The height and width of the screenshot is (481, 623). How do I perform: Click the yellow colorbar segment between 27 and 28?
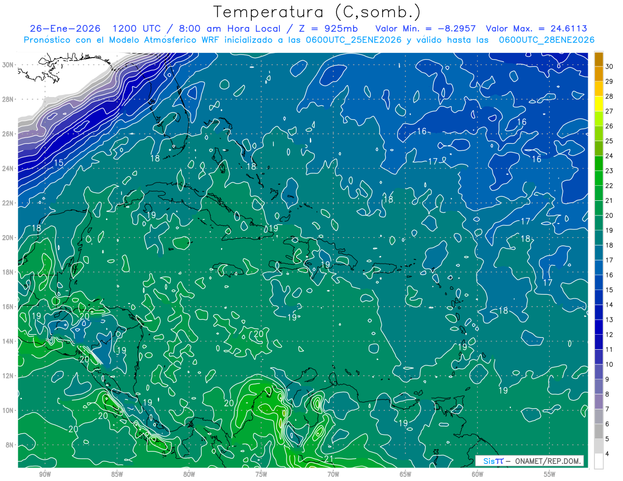[599, 104]
